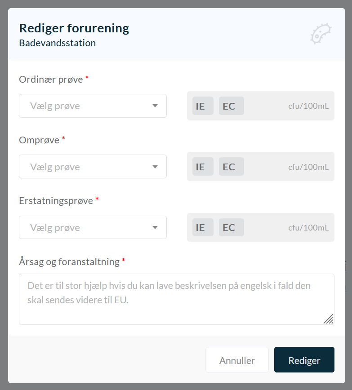Select the EC badge in the Erstatningsprøve row
This screenshot has width=352, height=390.
coord(231,227)
